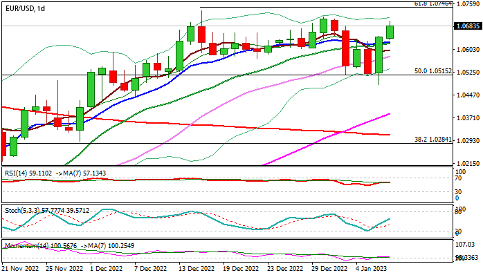
Task: Click the 1 Dec 2022 date label
Action: coord(107,268)
